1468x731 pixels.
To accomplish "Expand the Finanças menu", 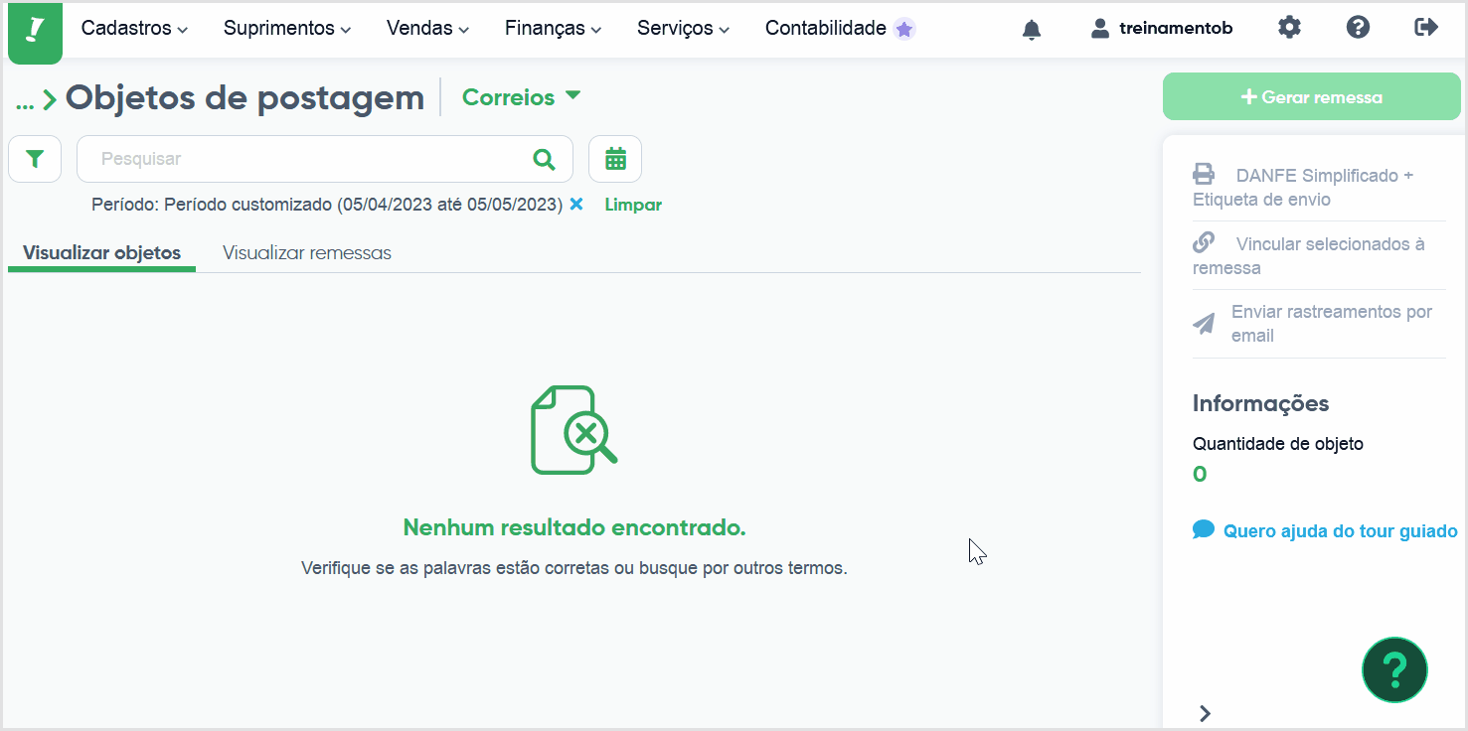I will click(x=553, y=29).
